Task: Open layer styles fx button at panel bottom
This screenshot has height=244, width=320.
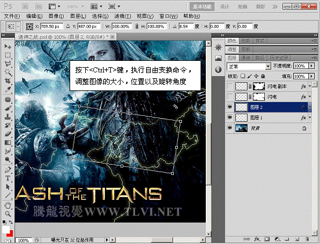Action: pos(257,239)
